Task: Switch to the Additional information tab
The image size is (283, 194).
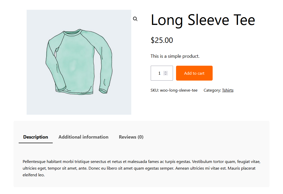Action: 83,137
